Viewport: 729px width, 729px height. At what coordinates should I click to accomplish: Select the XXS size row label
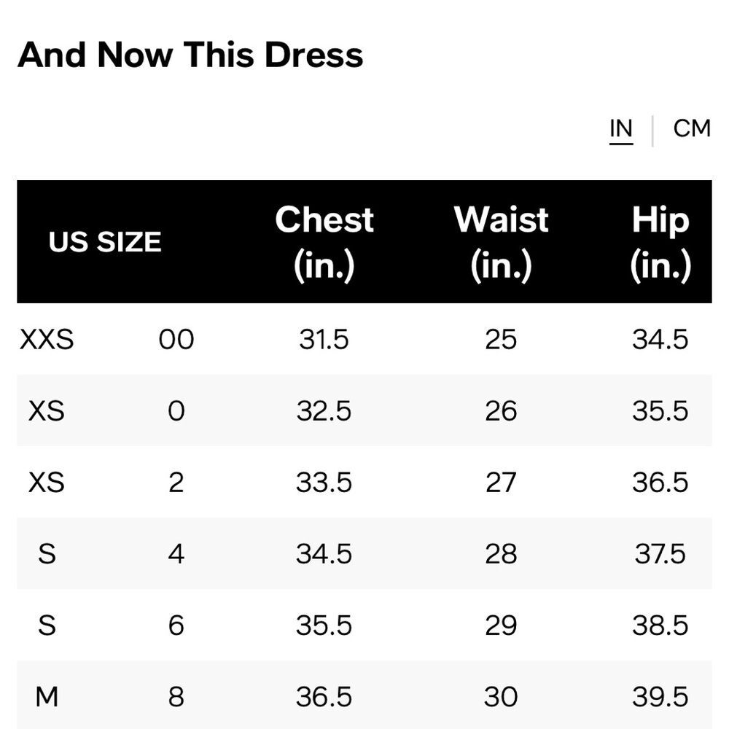pyautogui.click(x=47, y=339)
